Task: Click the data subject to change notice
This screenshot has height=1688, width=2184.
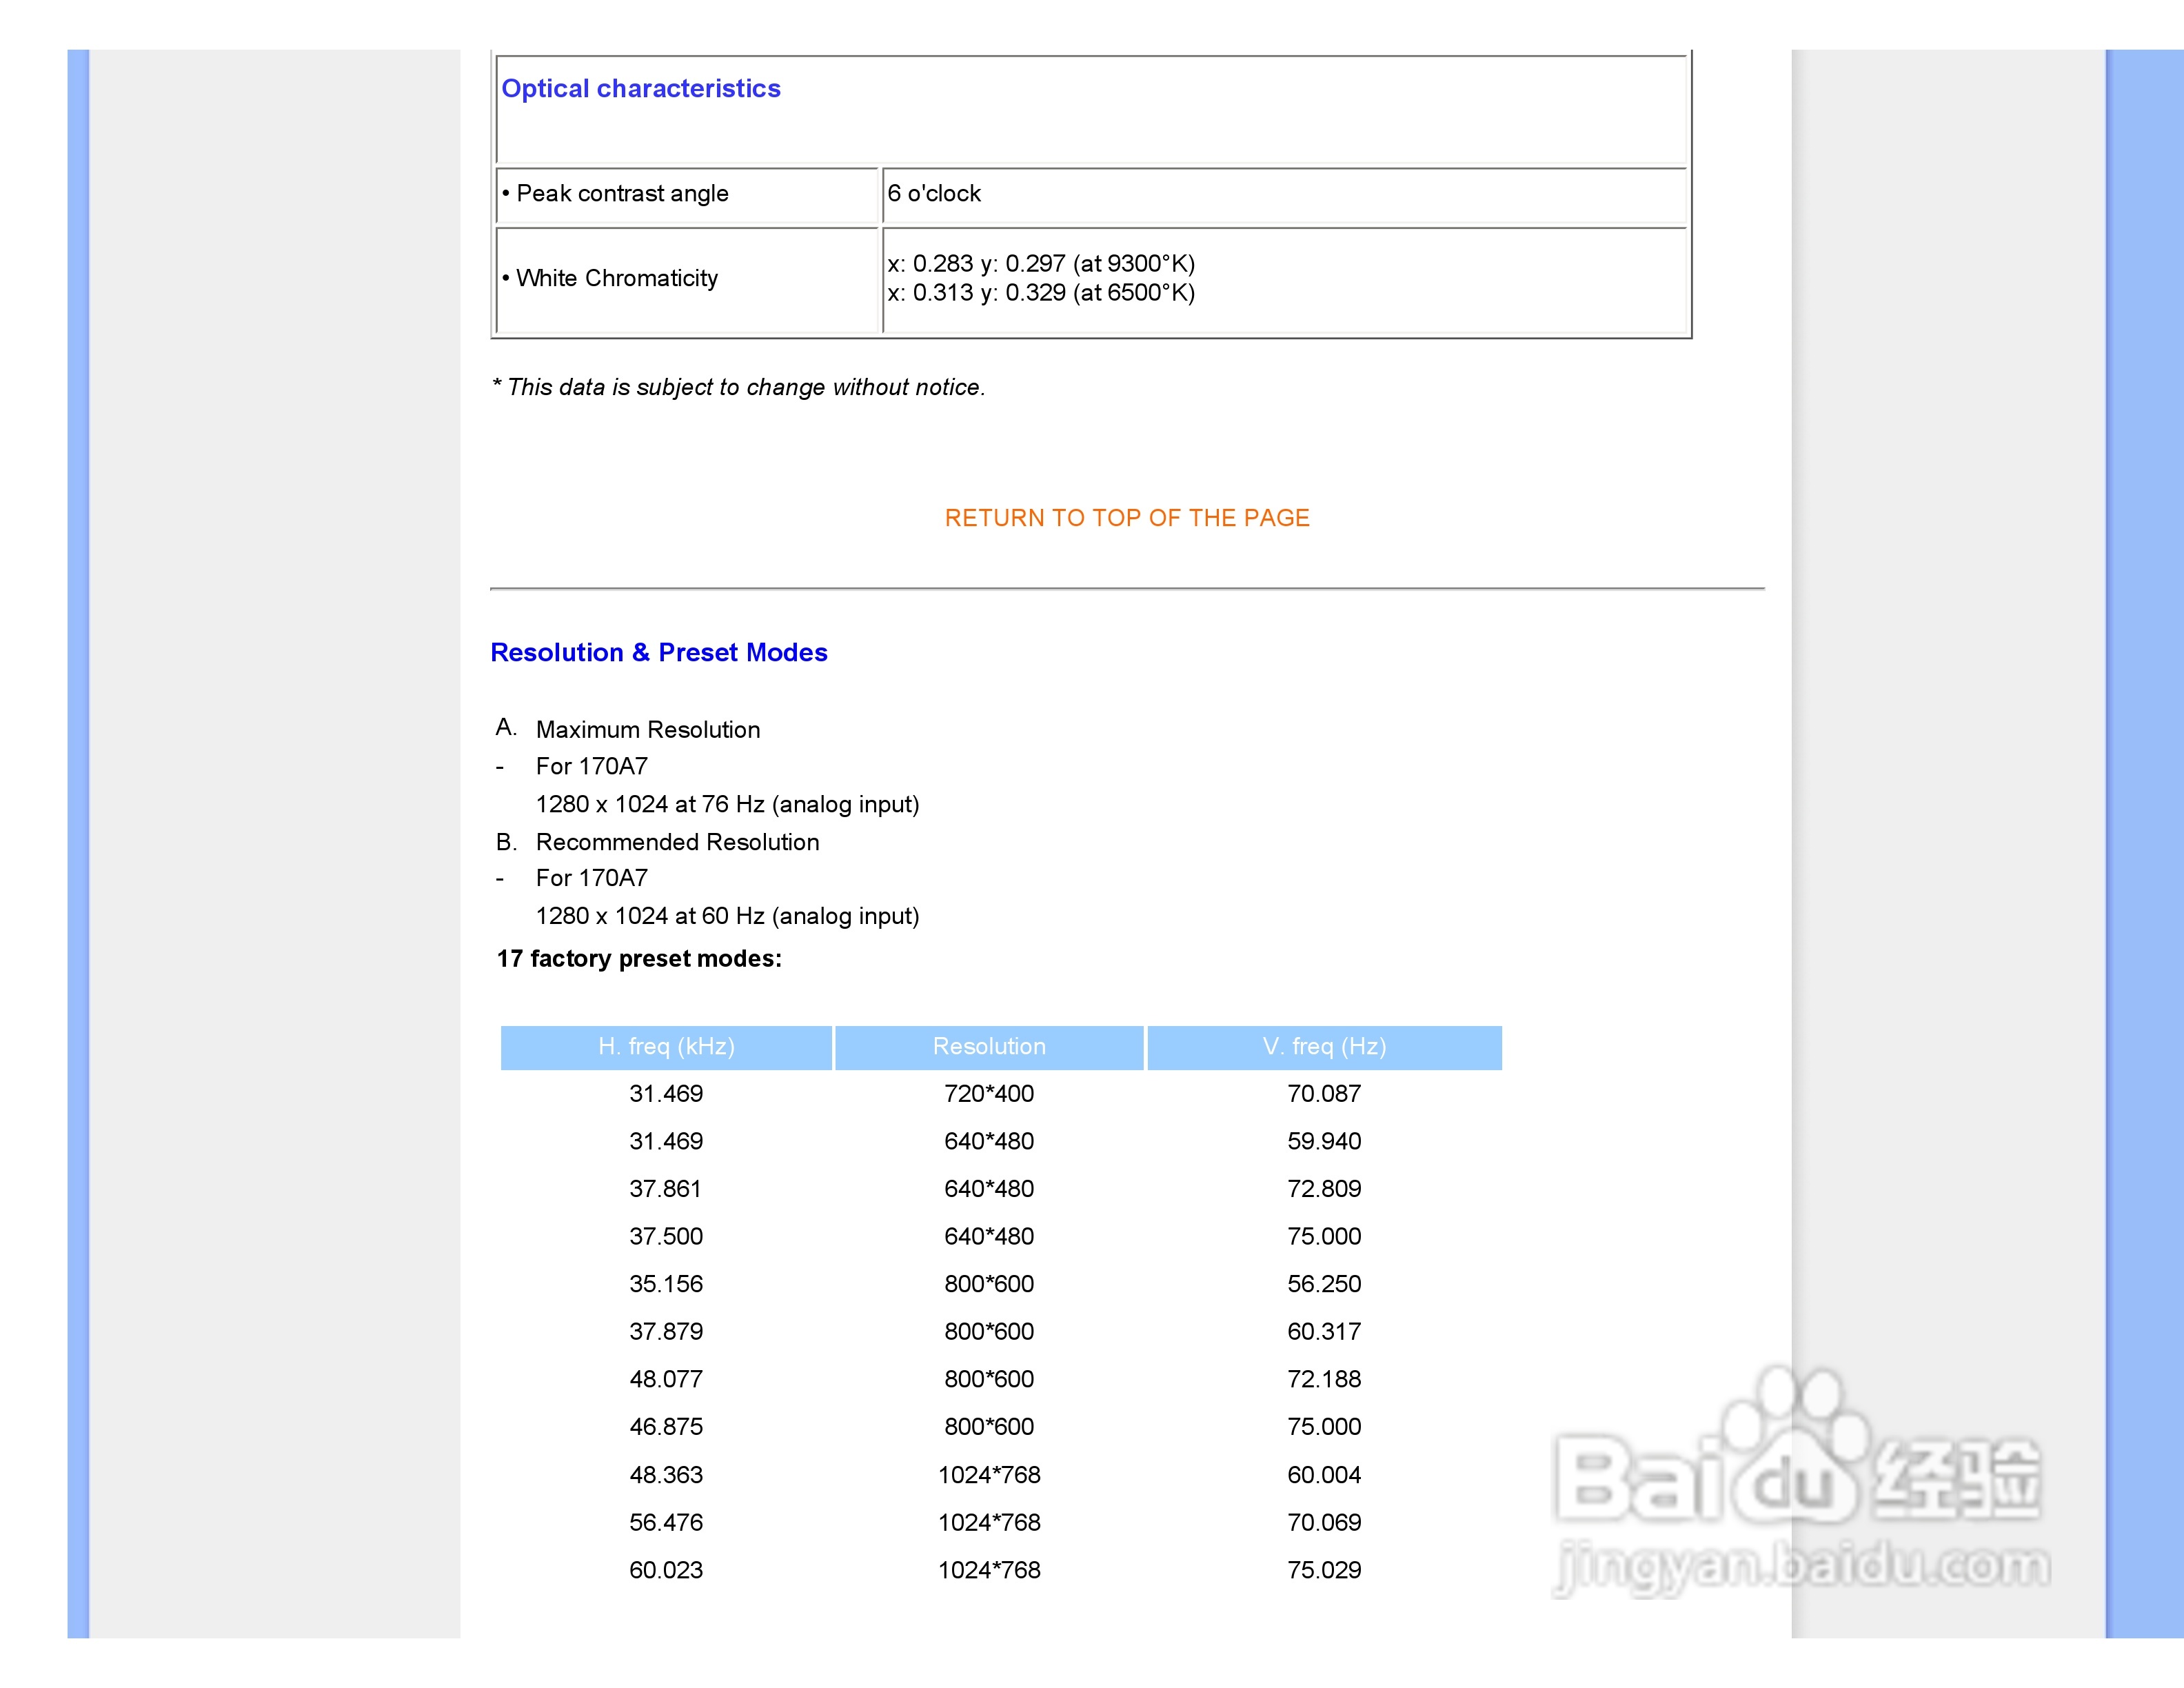Action: [x=738, y=388]
